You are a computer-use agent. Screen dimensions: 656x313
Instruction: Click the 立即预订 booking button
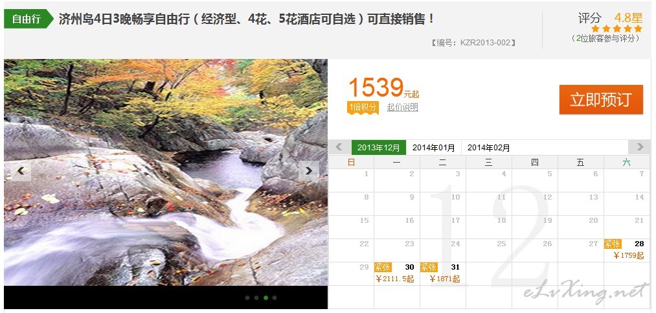pyautogui.click(x=601, y=100)
